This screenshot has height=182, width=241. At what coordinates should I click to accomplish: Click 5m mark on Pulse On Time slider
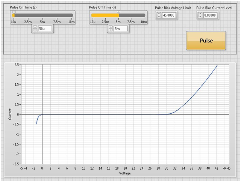click(x=42, y=15)
